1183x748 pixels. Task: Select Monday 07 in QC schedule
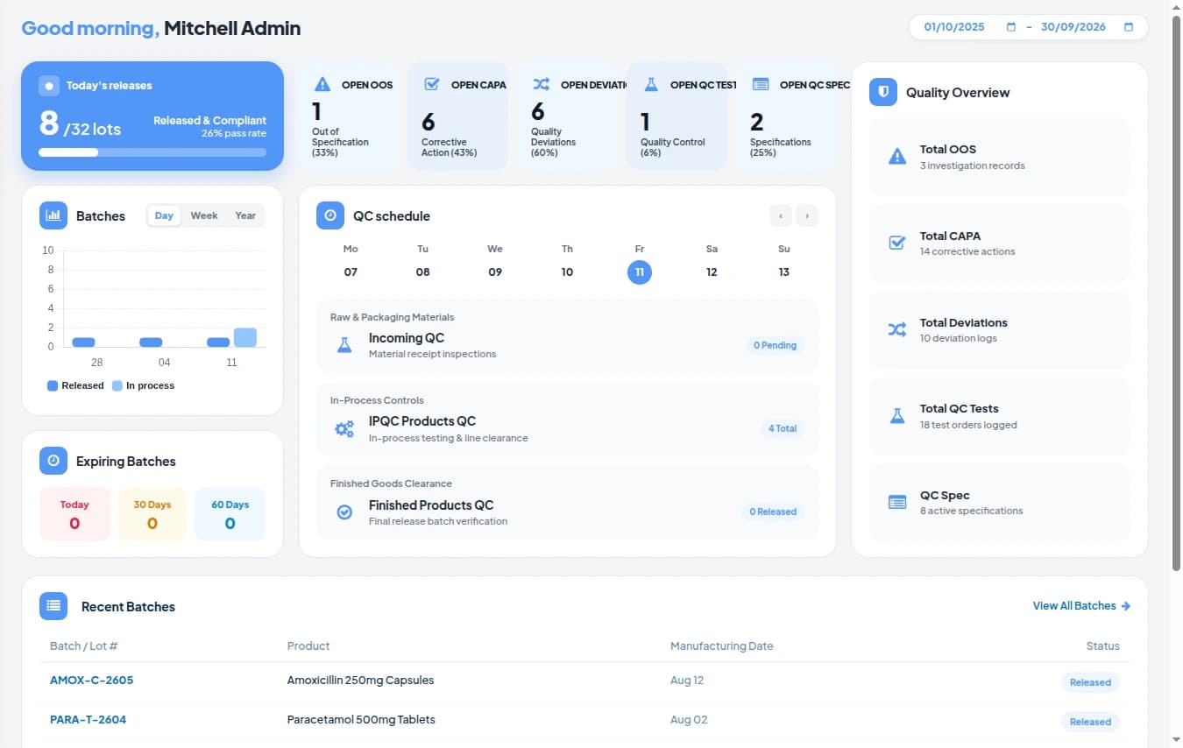pyautogui.click(x=351, y=272)
